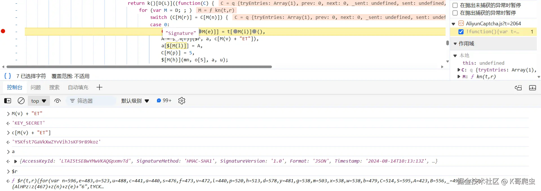Click the 'a' console input line

click(x=13, y=152)
